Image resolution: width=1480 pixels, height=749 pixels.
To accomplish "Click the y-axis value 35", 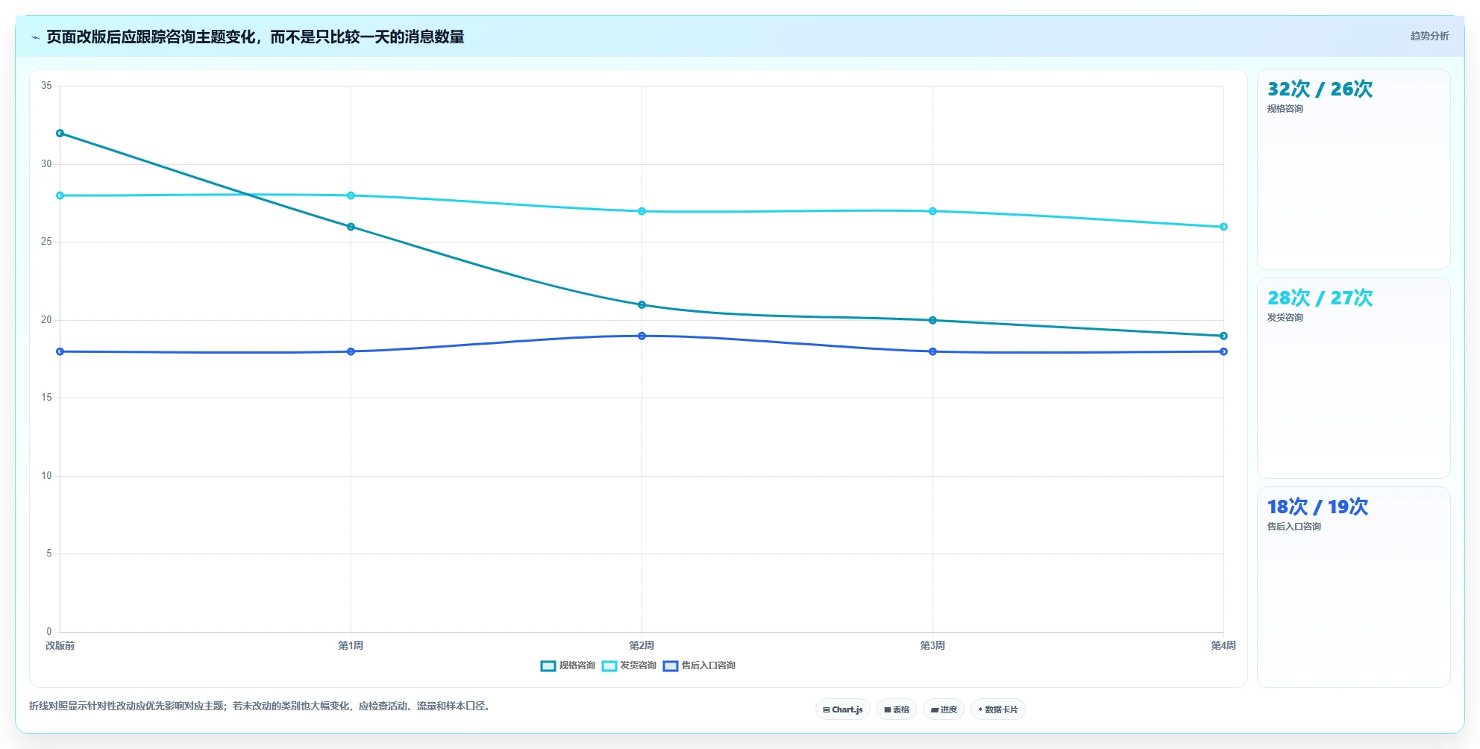I will (x=46, y=86).
